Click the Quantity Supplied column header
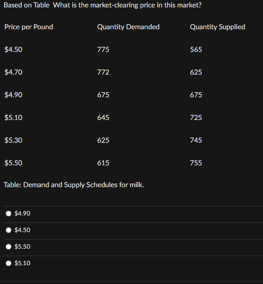The image size is (263, 284). (x=217, y=27)
